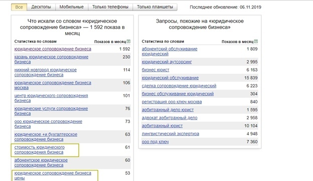Follow the «ооо под ключ» link
Viewport: 313px width, 181px height.
pos(155,142)
